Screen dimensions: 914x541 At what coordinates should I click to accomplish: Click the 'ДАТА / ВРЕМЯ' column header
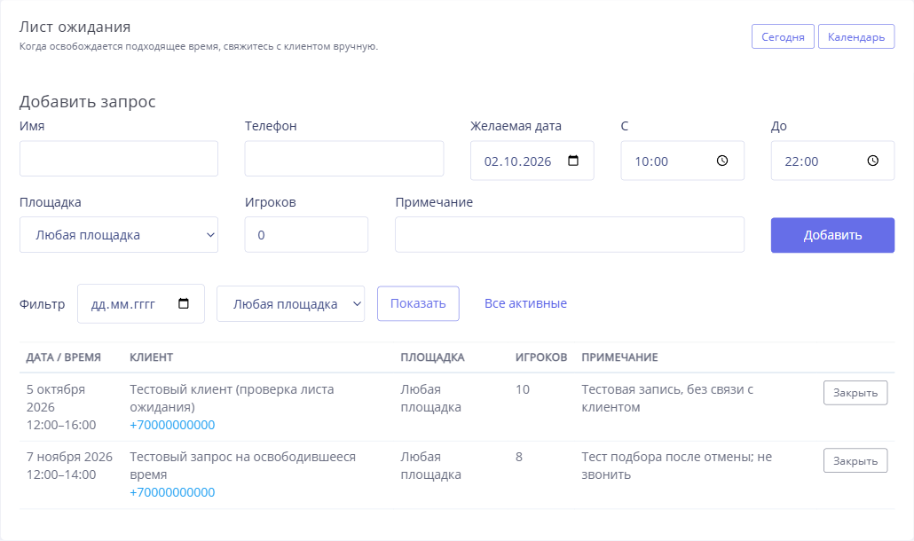tap(64, 357)
